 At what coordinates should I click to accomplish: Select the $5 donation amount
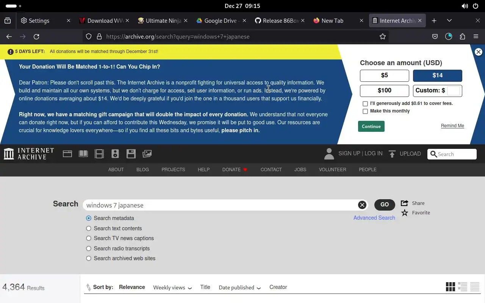pos(385,75)
